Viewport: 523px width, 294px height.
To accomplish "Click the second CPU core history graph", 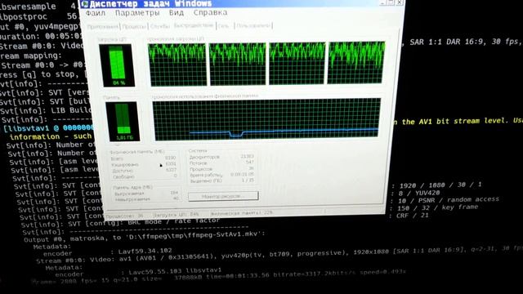I will 238,64.
